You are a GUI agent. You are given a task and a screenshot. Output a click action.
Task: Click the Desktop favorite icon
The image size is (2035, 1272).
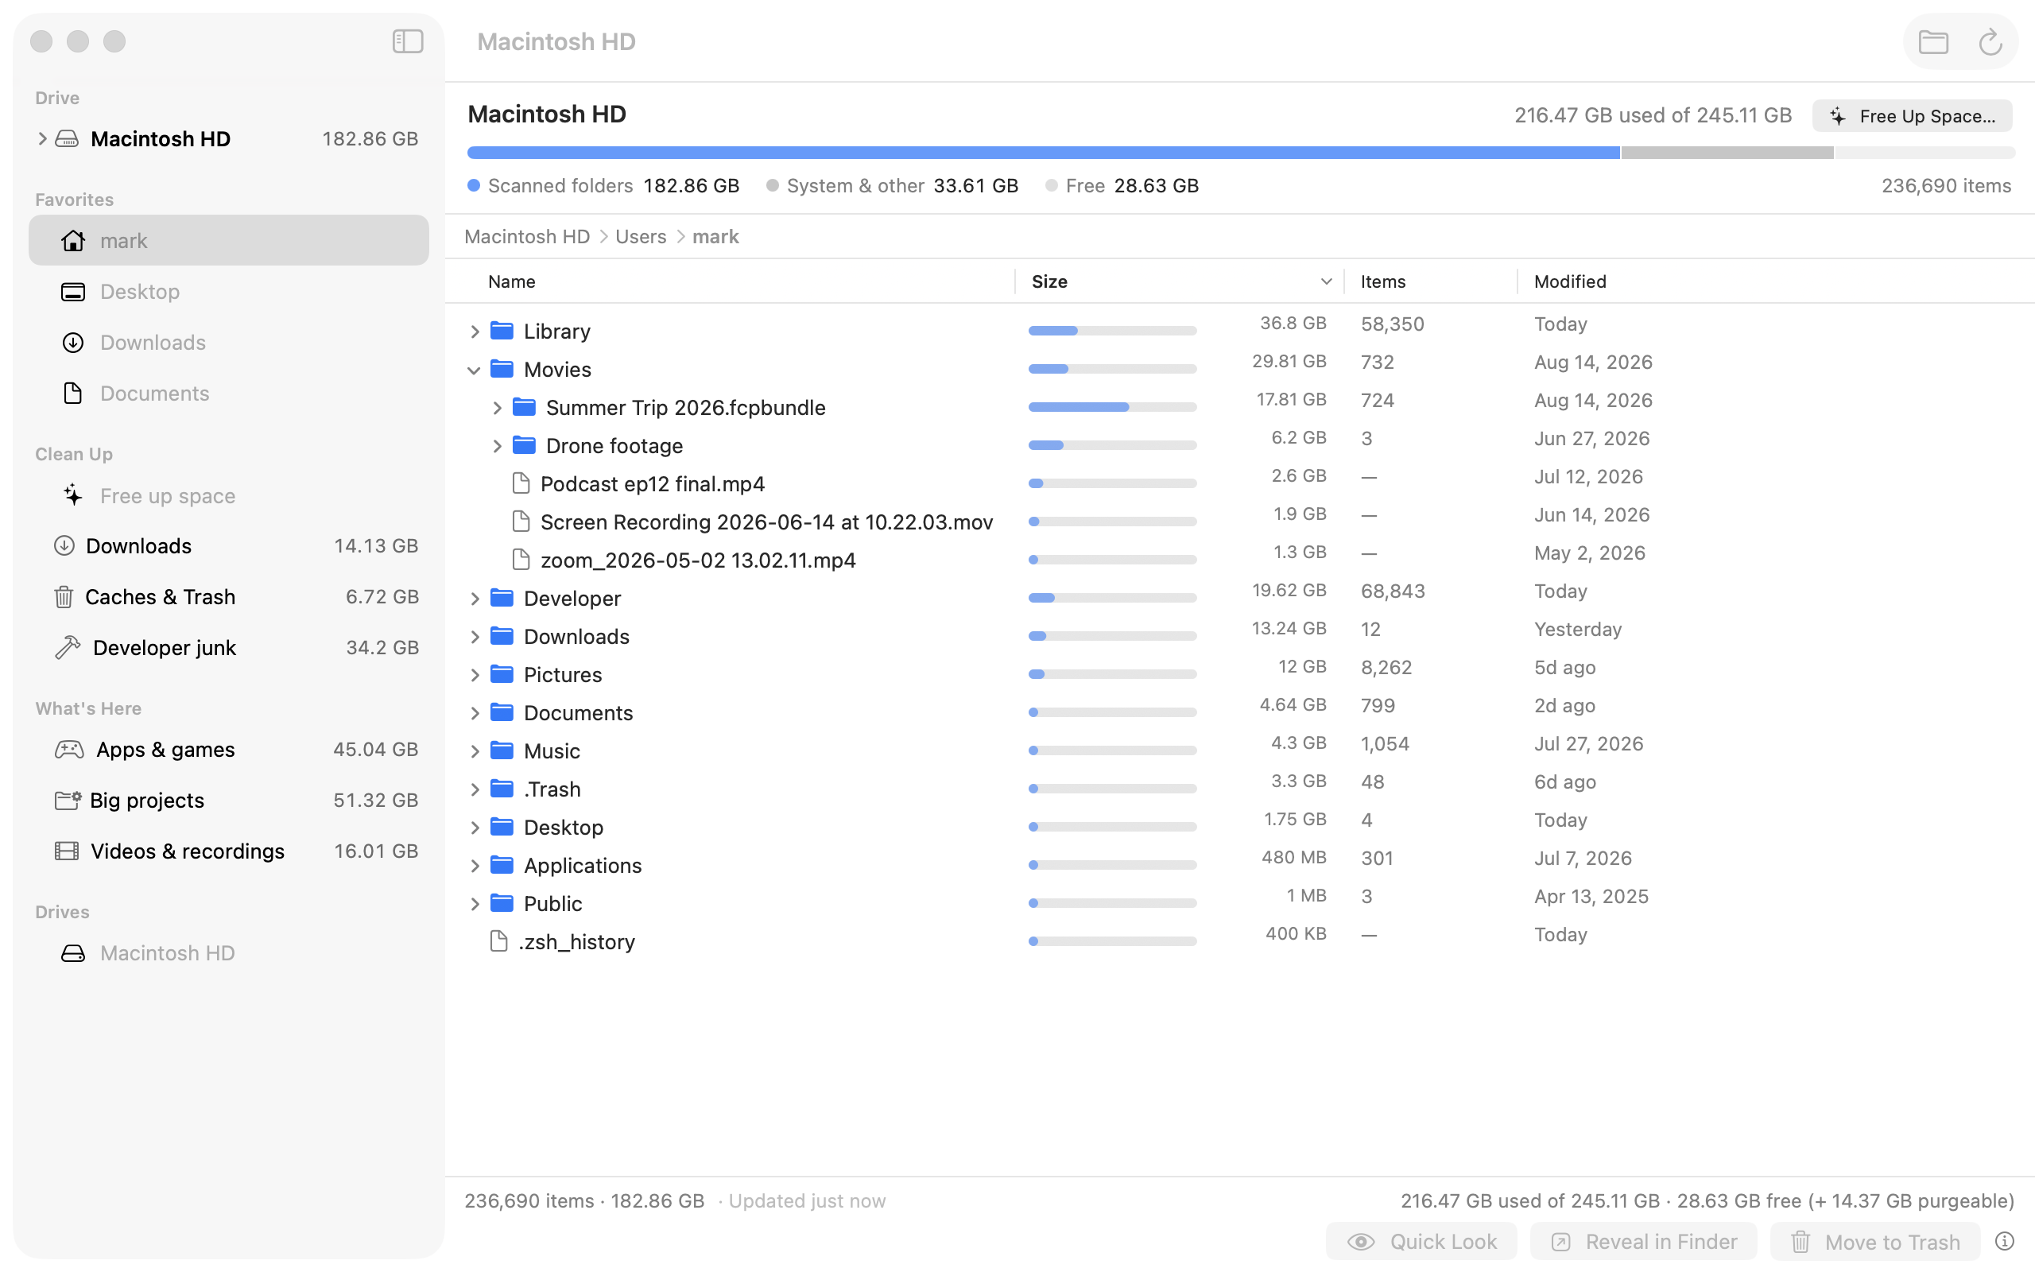(x=73, y=292)
